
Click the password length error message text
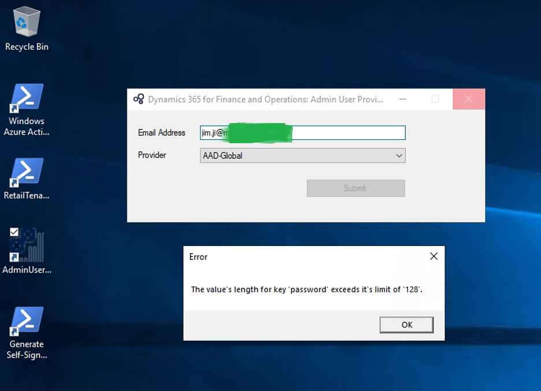coord(307,289)
